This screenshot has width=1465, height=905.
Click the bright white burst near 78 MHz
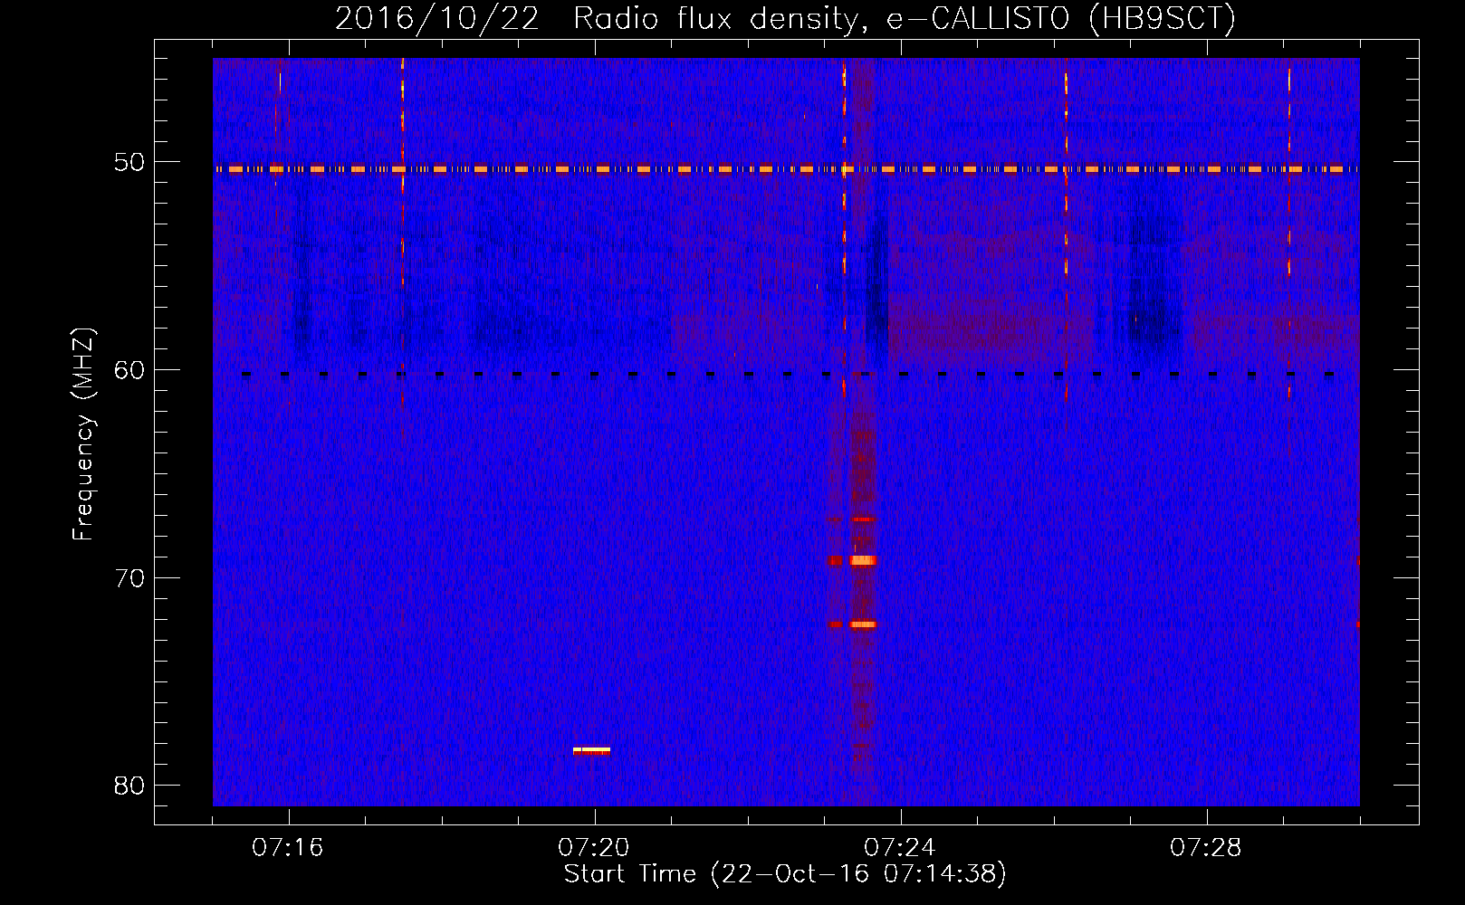coord(592,750)
